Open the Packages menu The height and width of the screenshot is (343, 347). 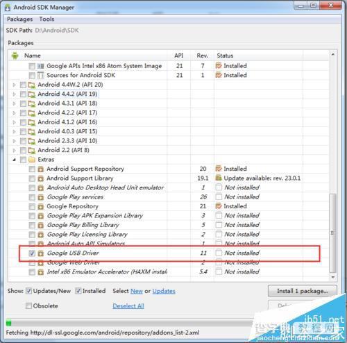pos(19,19)
